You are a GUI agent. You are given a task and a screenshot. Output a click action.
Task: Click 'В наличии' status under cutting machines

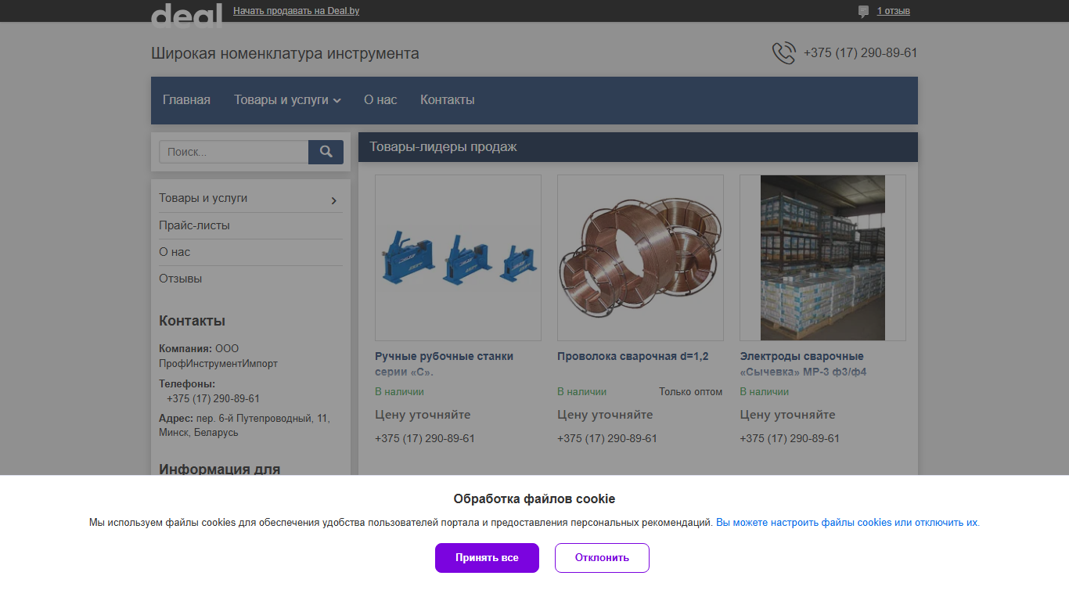click(x=399, y=391)
